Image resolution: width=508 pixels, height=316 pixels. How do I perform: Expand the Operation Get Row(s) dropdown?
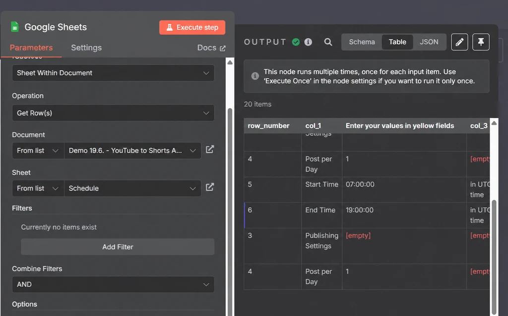pos(113,113)
